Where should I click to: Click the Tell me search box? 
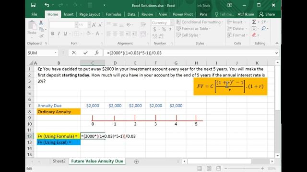point(224,14)
